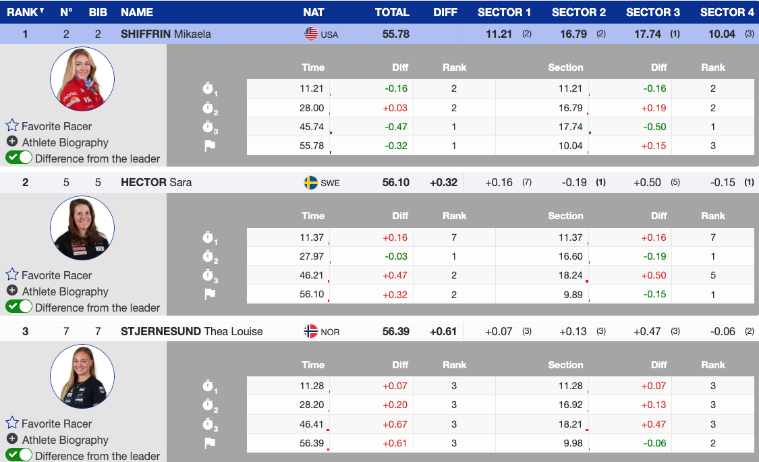The image size is (759, 462).
Task: Toggle Shiffrin's Difference from the leader switch
Action: pyautogui.click(x=19, y=158)
